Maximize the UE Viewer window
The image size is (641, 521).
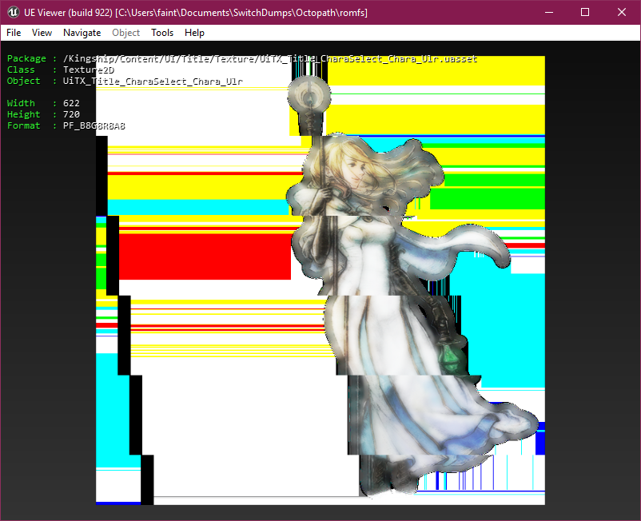click(585, 12)
